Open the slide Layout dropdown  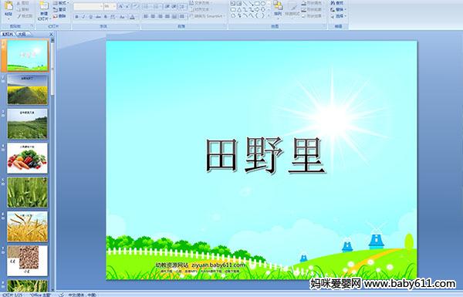(x=60, y=3)
